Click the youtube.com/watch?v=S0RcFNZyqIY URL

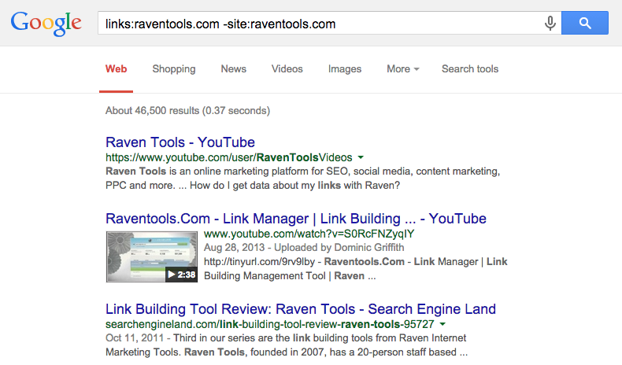pos(309,234)
